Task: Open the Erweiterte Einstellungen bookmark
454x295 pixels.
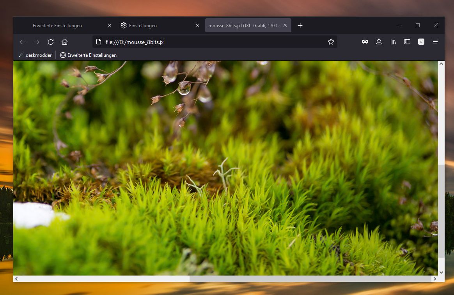Action: point(88,55)
